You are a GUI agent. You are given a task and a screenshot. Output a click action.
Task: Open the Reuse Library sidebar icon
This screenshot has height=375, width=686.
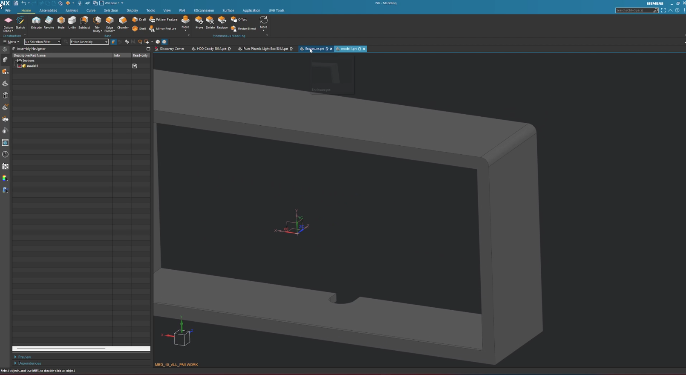point(5,95)
